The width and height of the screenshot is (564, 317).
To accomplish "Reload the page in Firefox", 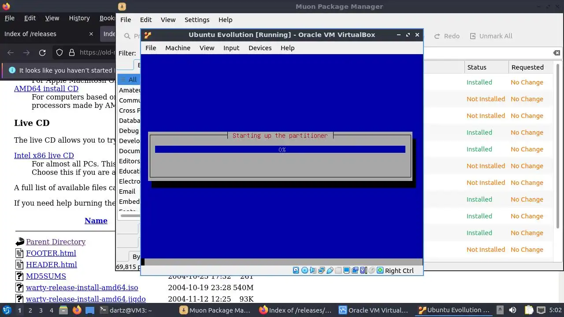I will 42,53.
